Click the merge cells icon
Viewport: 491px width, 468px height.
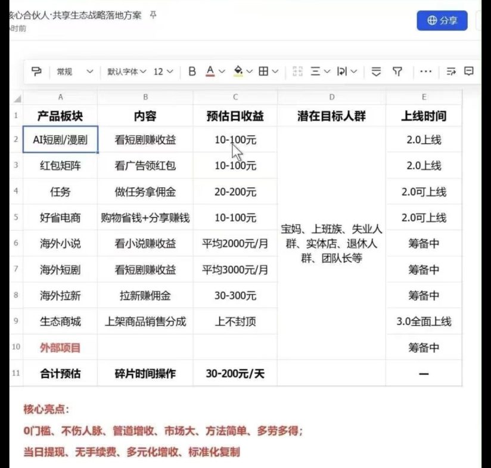[297, 72]
